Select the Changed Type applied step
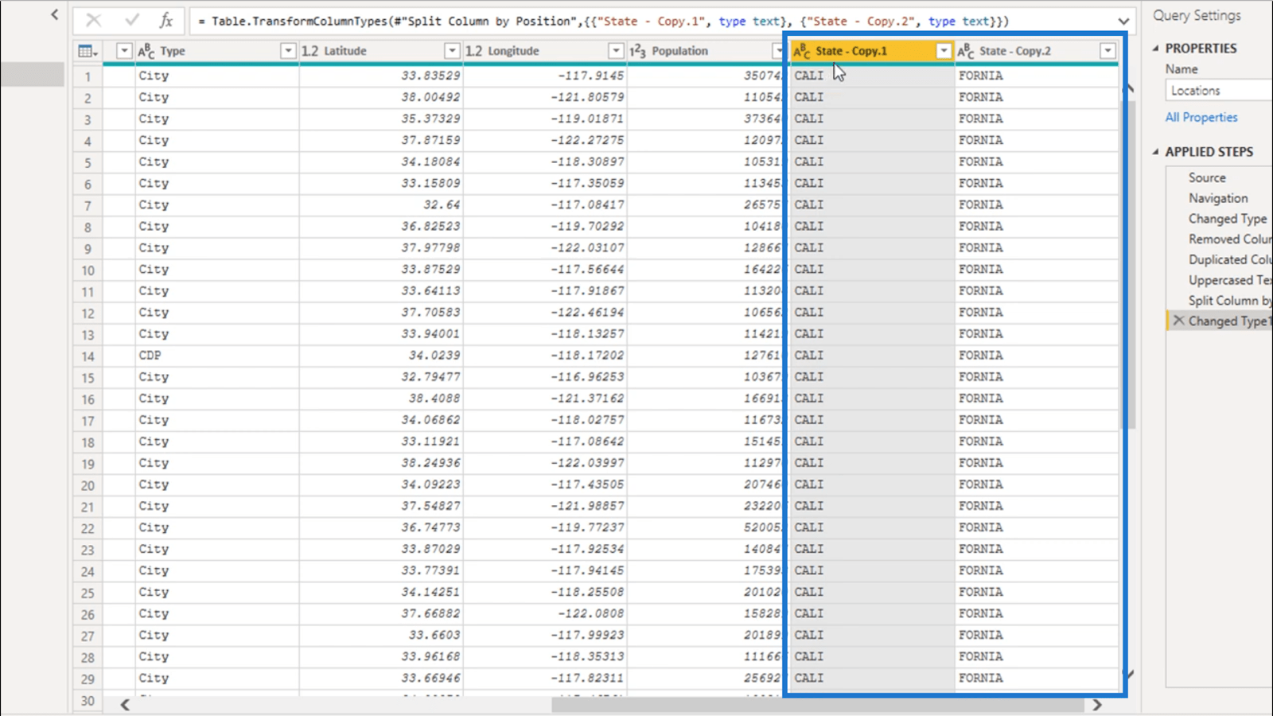The image size is (1273, 716). [1228, 219]
